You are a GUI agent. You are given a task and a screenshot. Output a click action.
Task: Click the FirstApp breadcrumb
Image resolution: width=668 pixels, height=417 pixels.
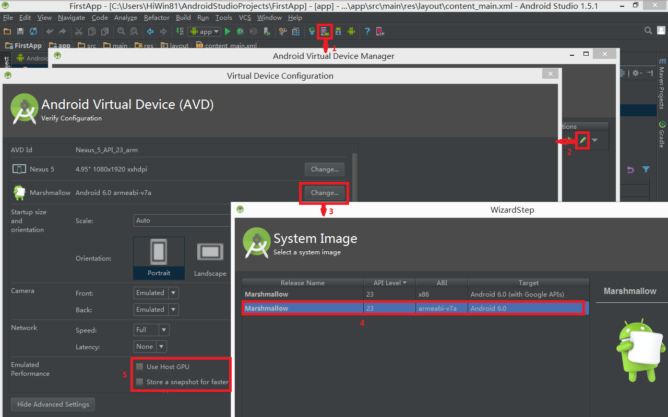coord(23,46)
